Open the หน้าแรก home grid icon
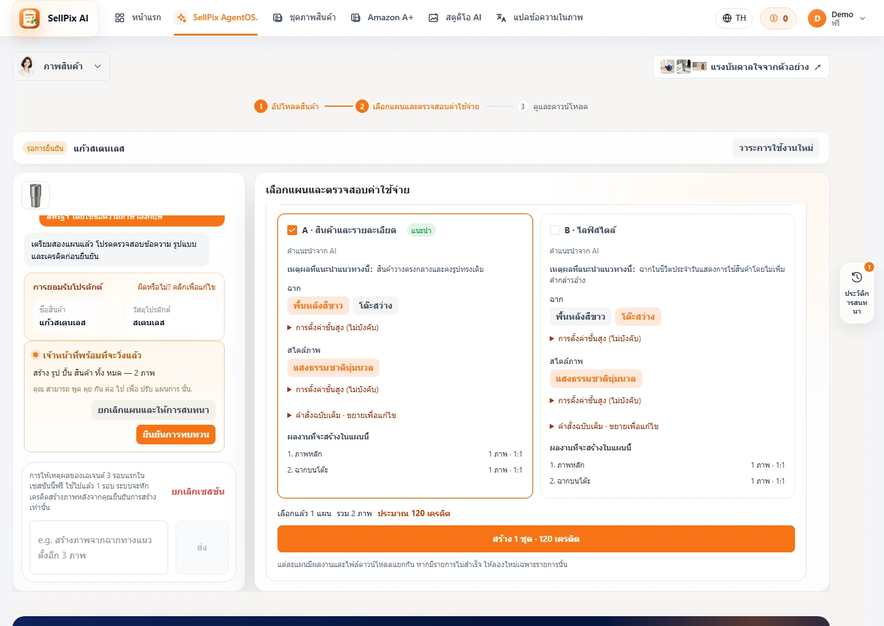This screenshot has width=884, height=626. (120, 18)
